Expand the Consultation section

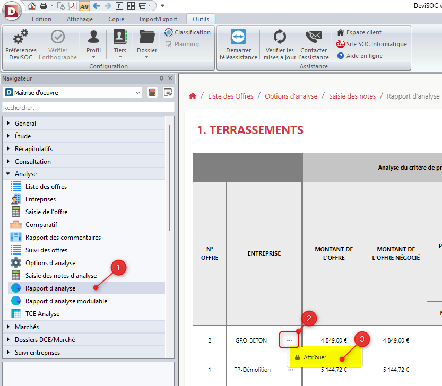tap(8, 162)
